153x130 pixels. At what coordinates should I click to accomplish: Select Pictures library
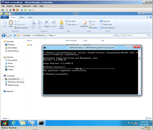(10, 66)
